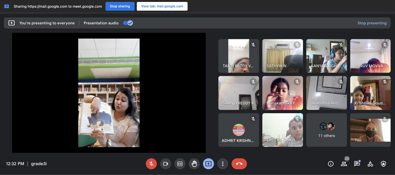Viewport: 395px width, 175px height.
Task: Click the present screen icon button
Action: [209, 164]
